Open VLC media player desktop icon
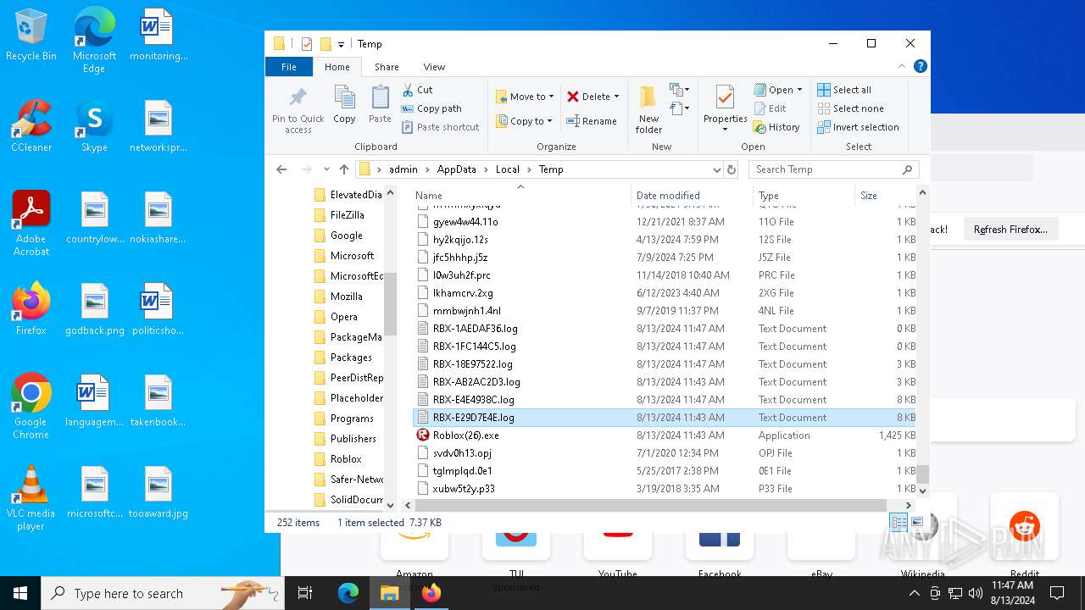1085x610 pixels. 31,498
